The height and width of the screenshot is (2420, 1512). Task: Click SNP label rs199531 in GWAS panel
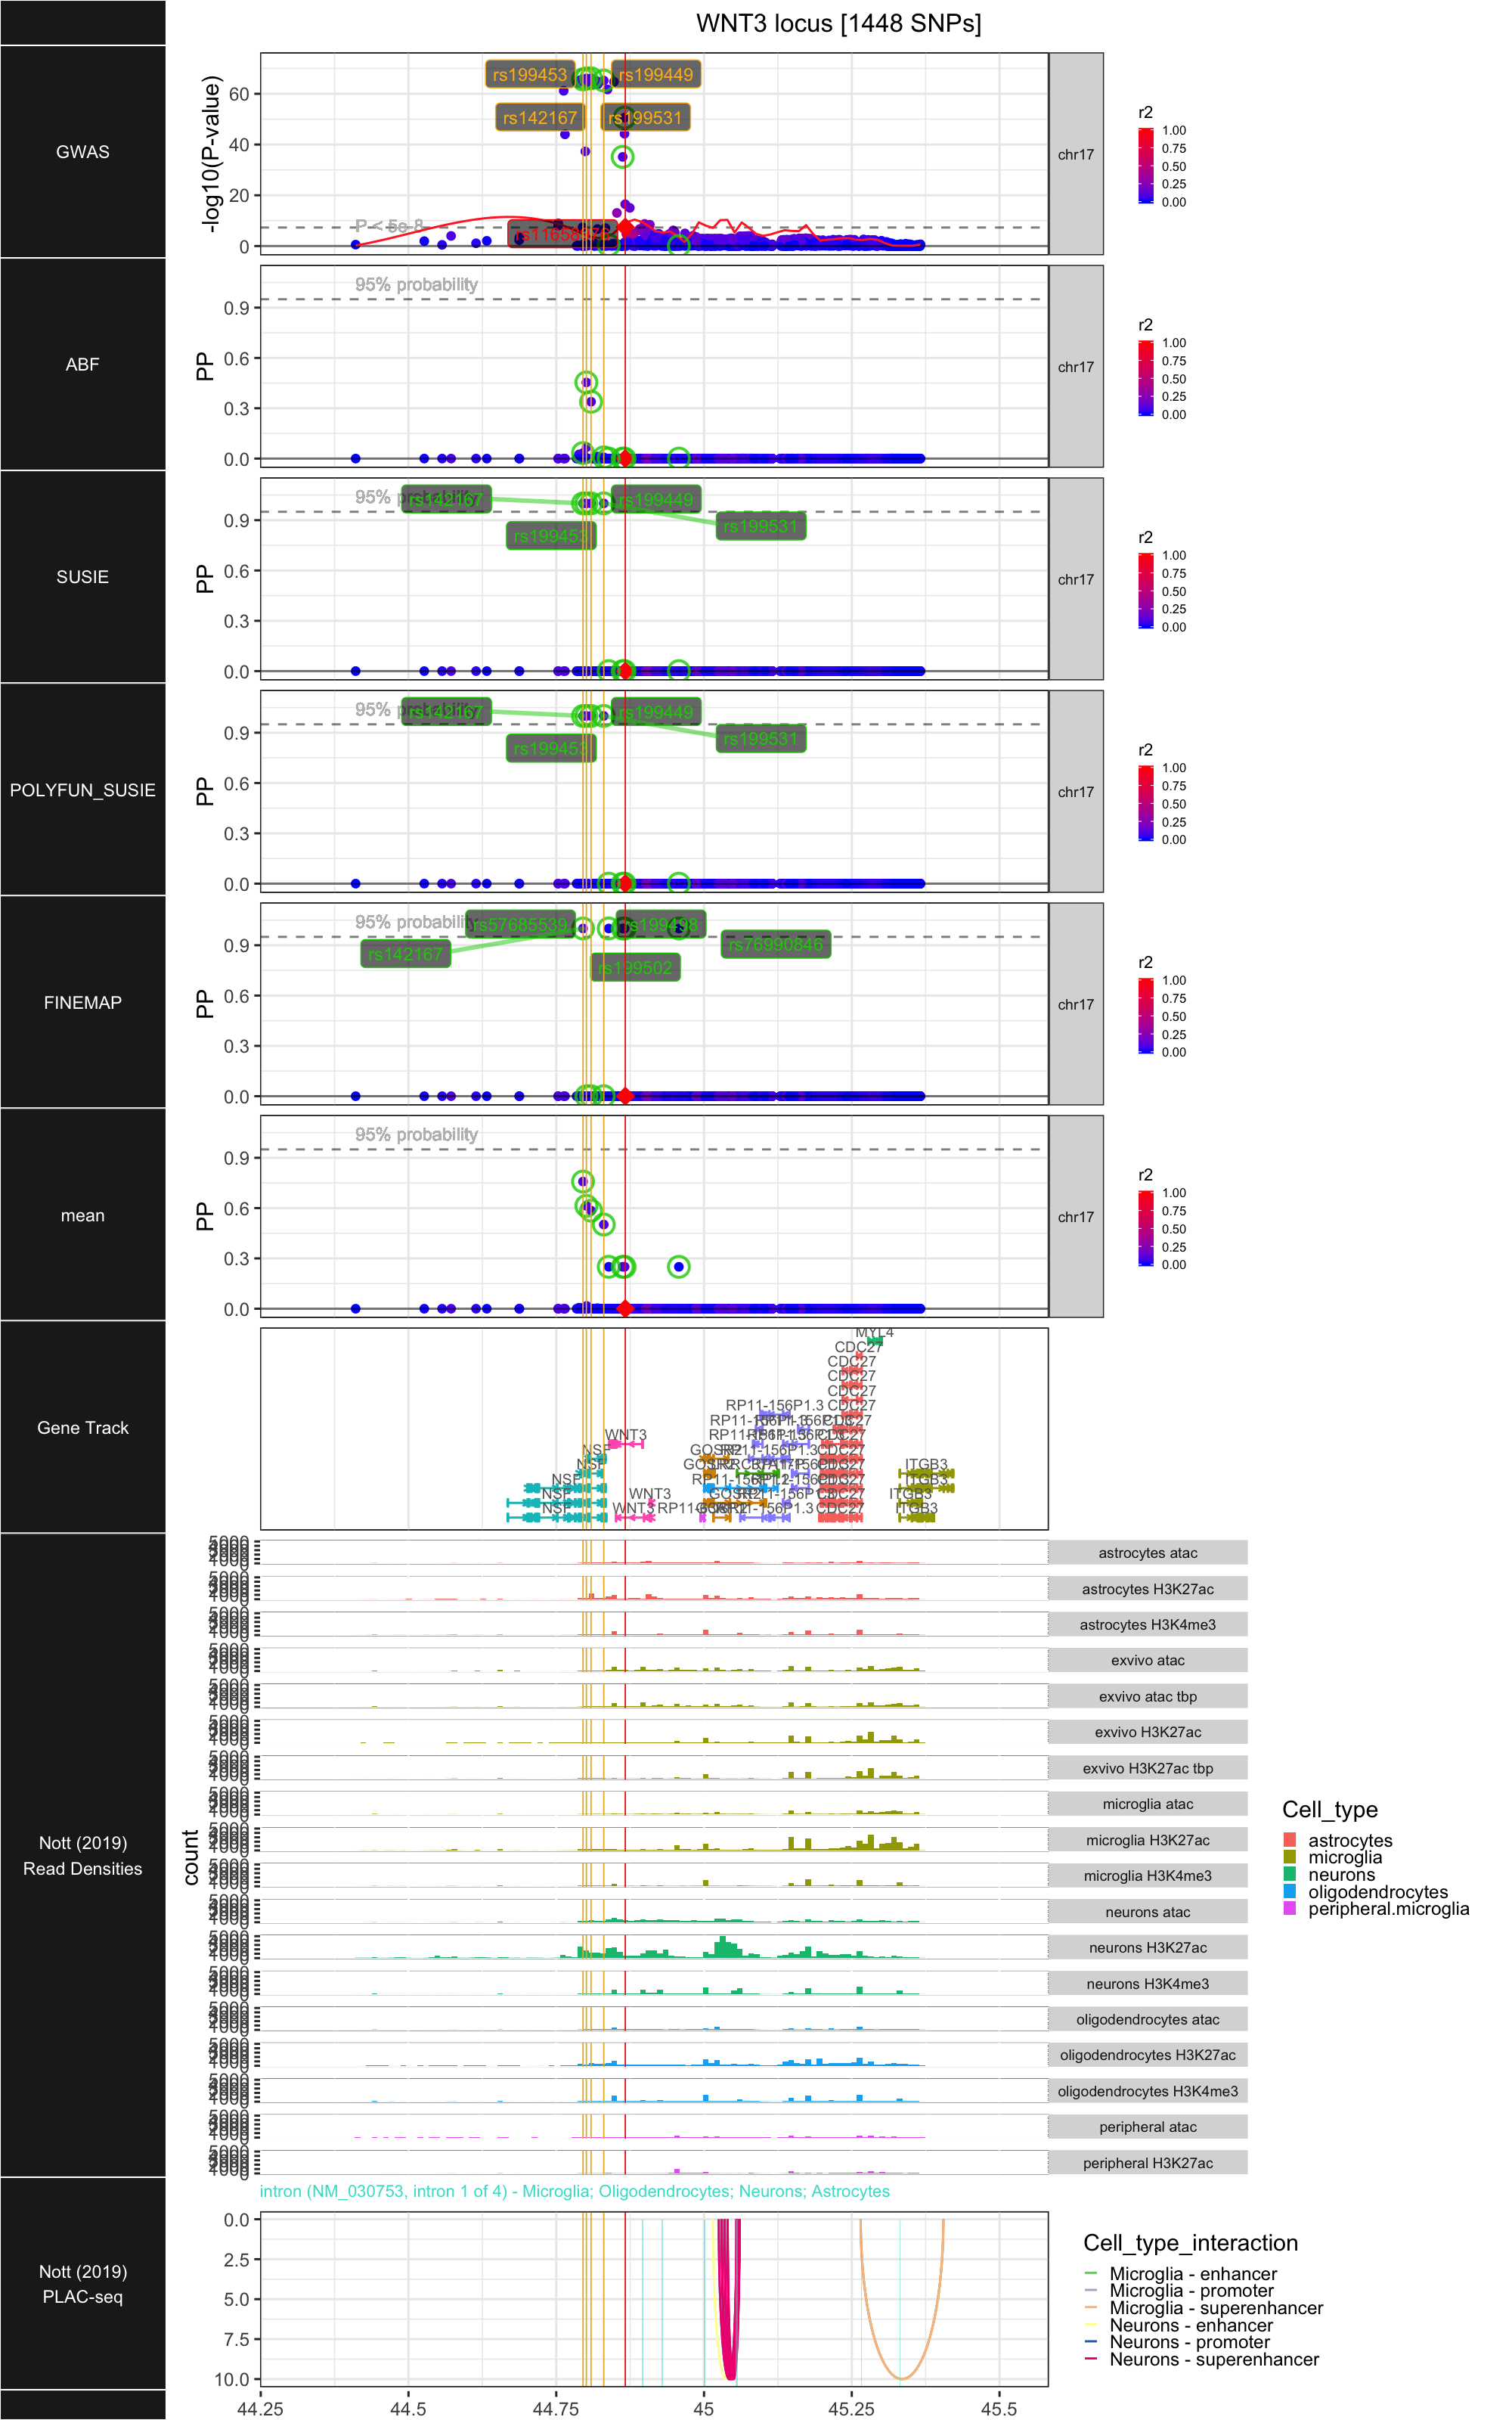point(645,118)
